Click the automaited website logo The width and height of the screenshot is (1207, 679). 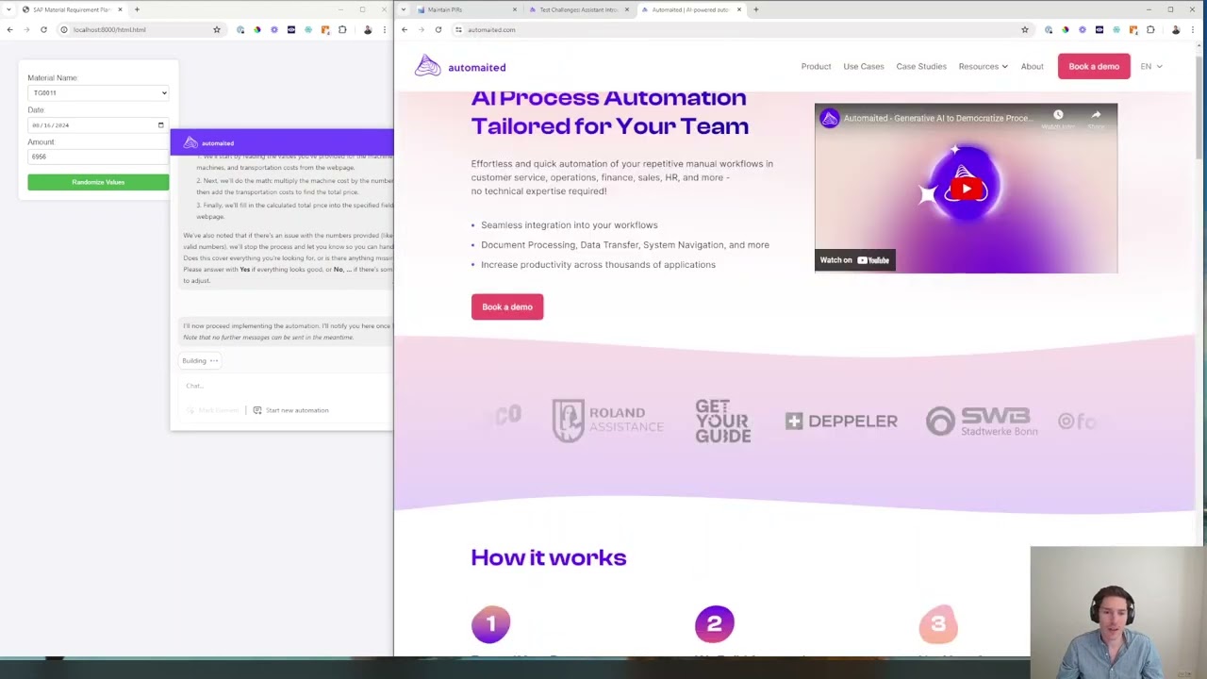(x=460, y=66)
